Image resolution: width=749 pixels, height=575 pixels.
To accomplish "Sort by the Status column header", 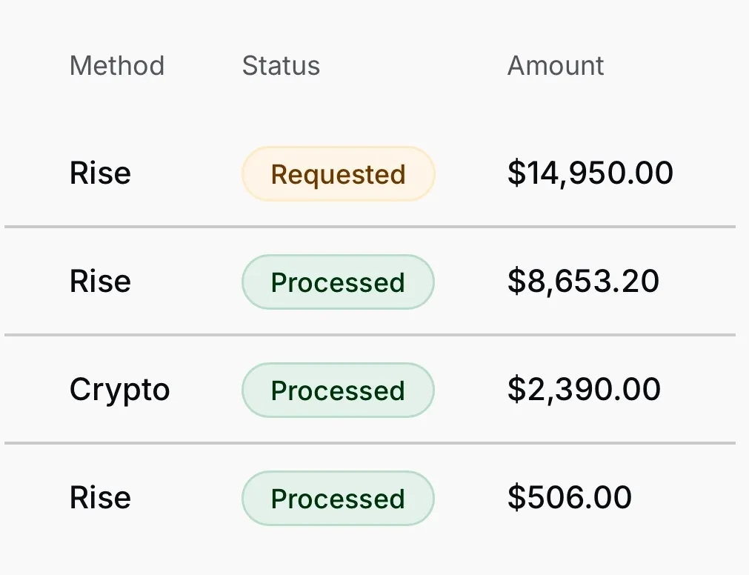I will click(x=281, y=66).
